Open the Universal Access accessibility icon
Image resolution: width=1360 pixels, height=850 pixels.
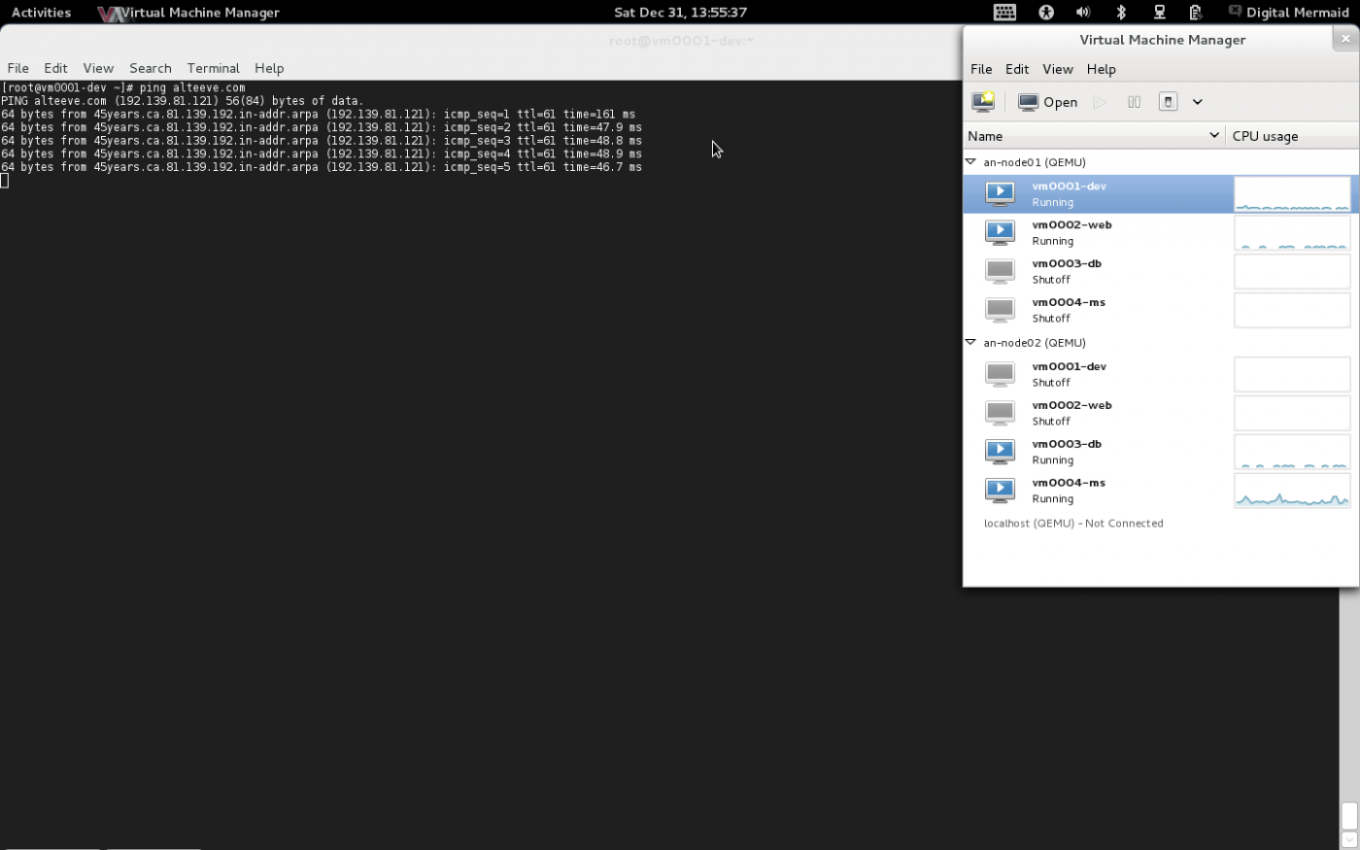coord(1046,13)
